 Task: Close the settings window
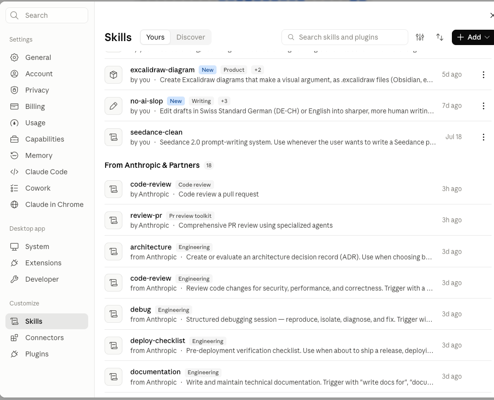492,15
